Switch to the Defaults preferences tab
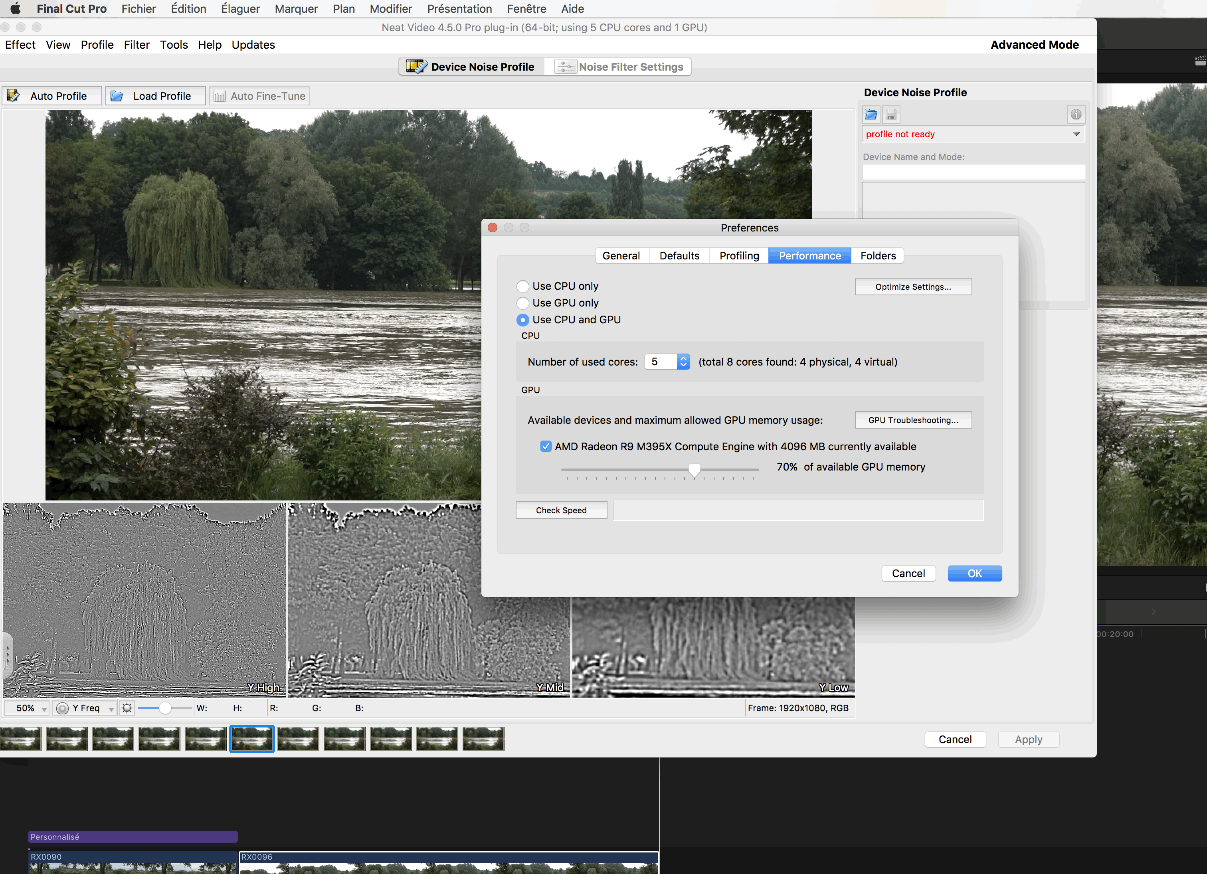1207x874 pixels. coord(679,255)
